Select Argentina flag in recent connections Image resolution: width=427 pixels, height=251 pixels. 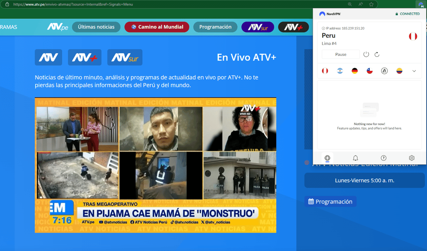(x=340, y=71)
